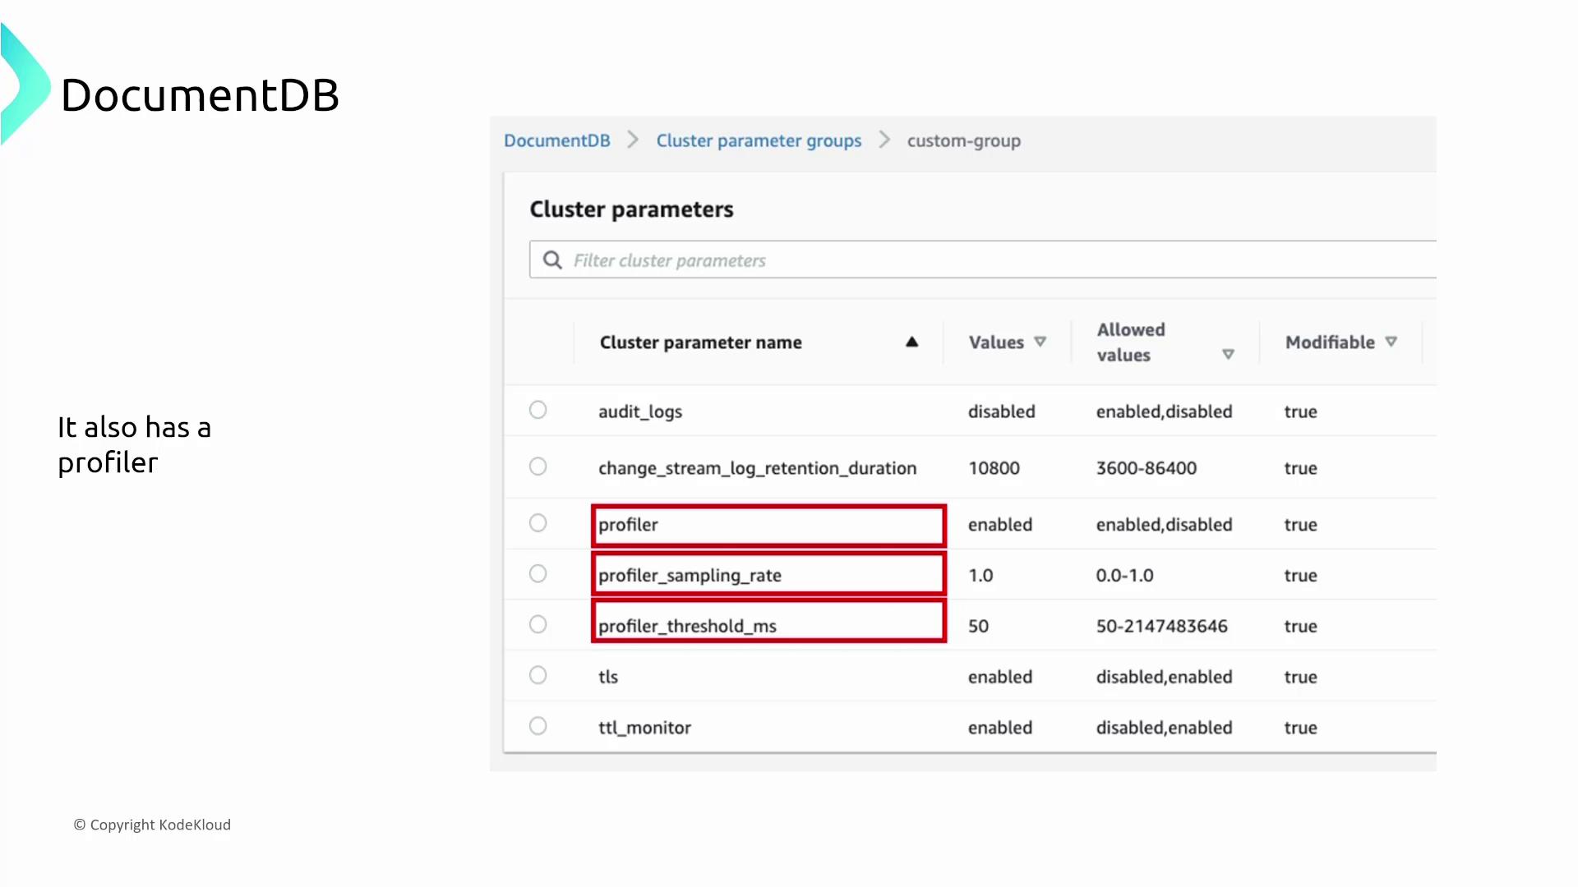Open the DocumentDB breadcrumb link
This screenshot has height=887, width=1578.
[x=556, y=140]
